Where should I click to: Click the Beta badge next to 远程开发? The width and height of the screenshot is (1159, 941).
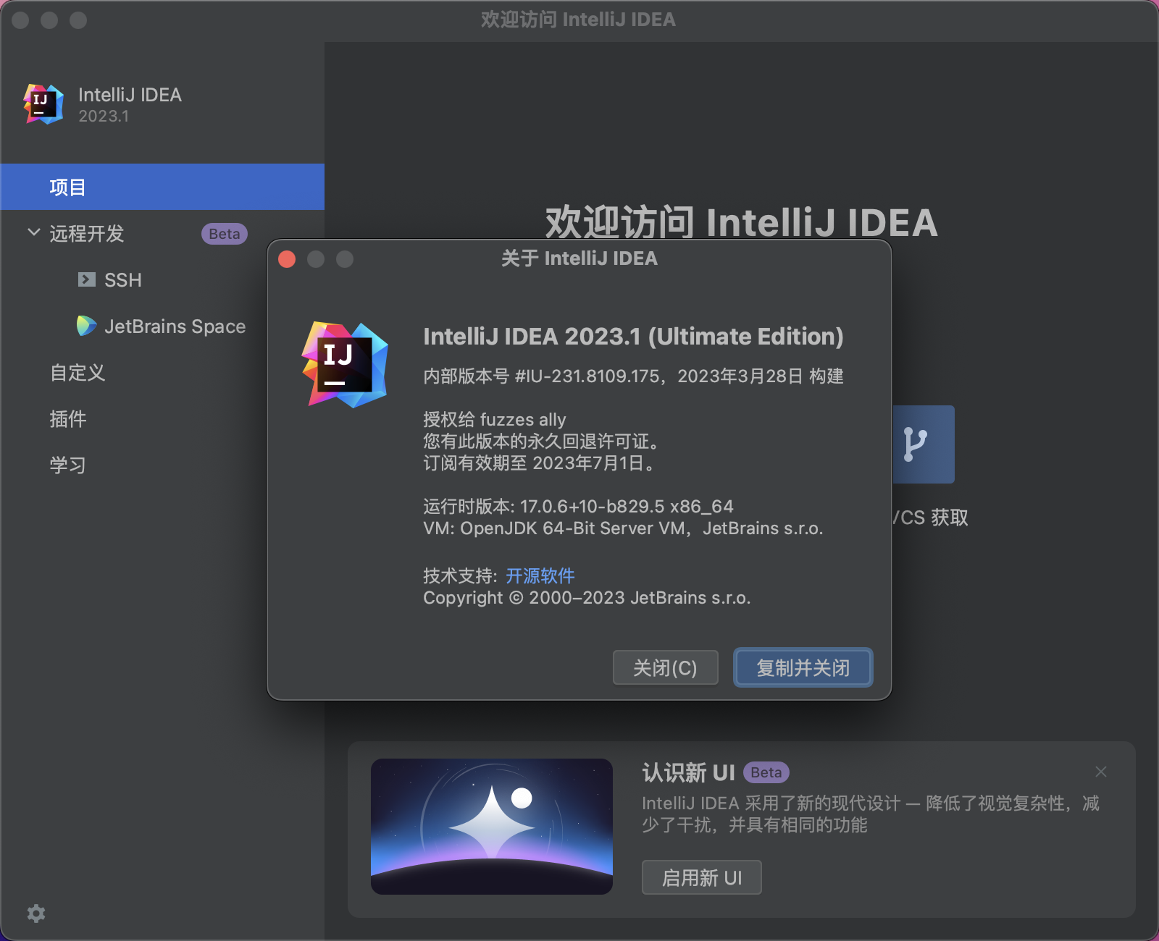[x=225, y=234]
